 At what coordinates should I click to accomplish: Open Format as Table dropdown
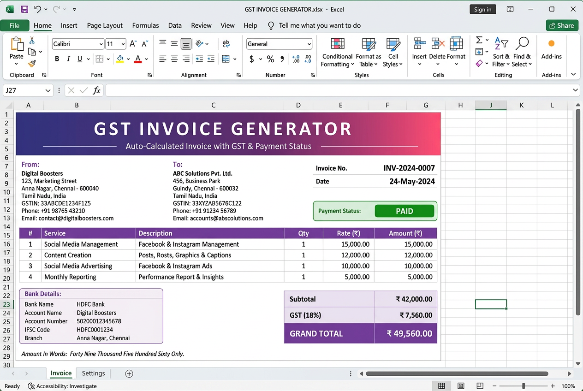coord(369,53)
